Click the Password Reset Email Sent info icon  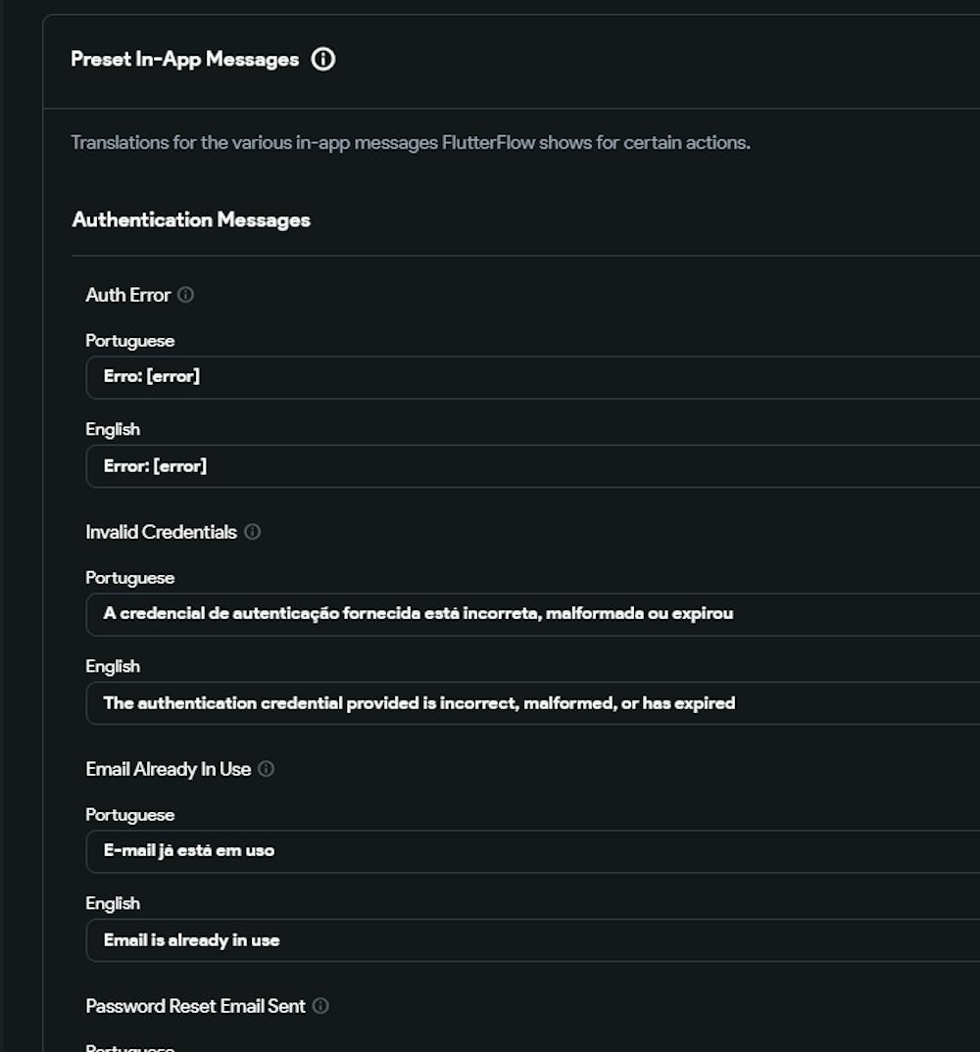click(x=320, y=1006)
